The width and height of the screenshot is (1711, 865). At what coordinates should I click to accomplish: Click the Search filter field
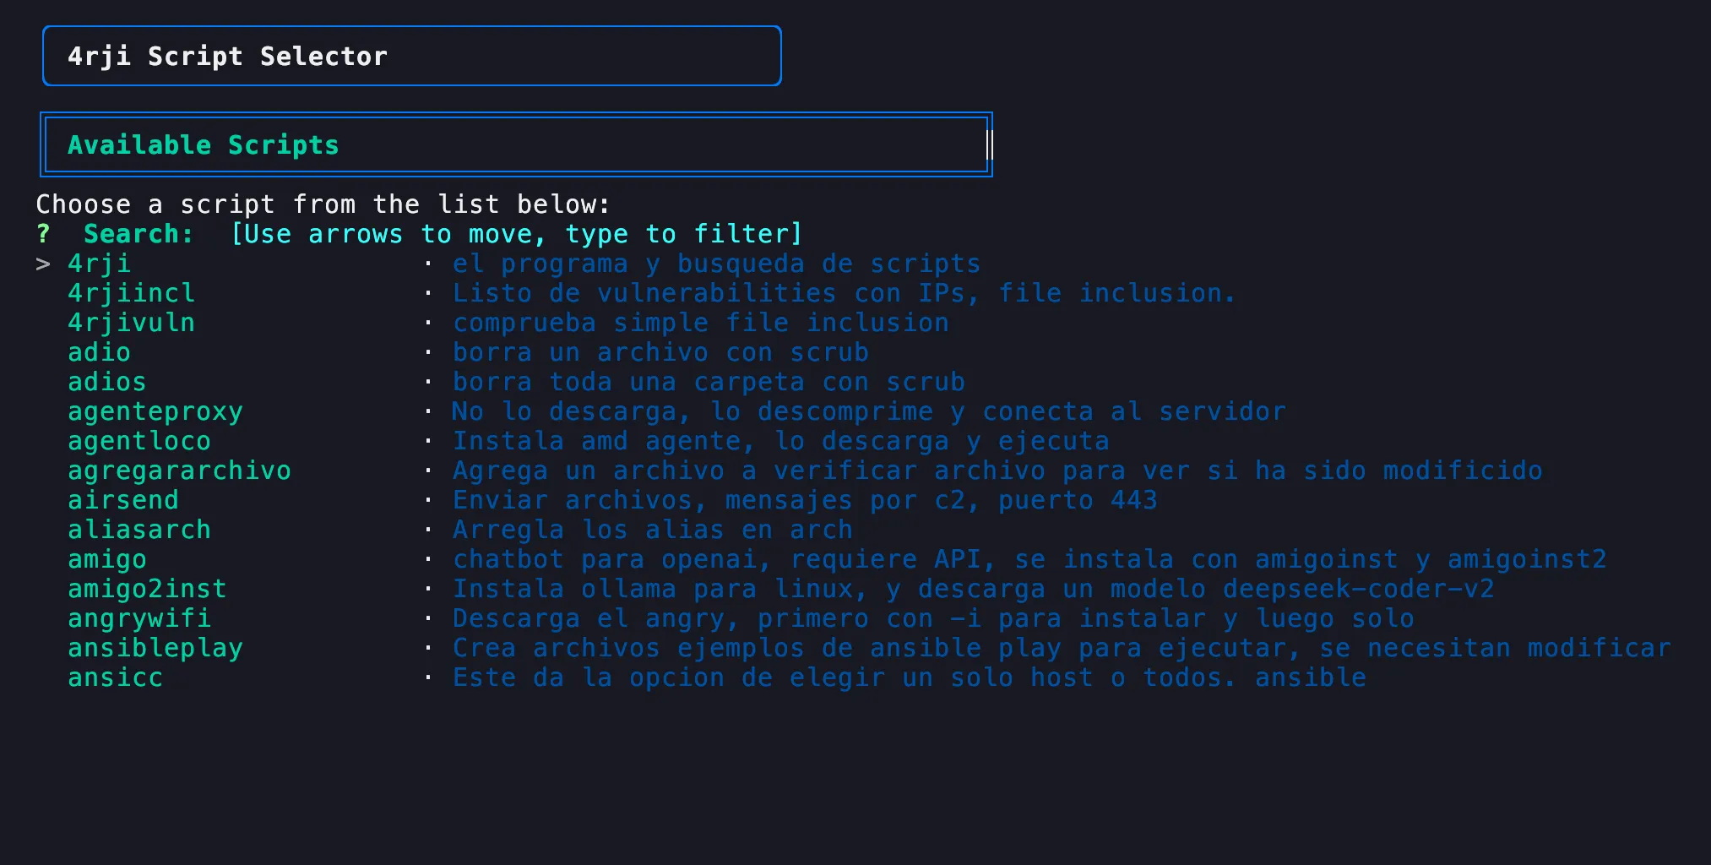pyautogui.click(x=138, y=233)
